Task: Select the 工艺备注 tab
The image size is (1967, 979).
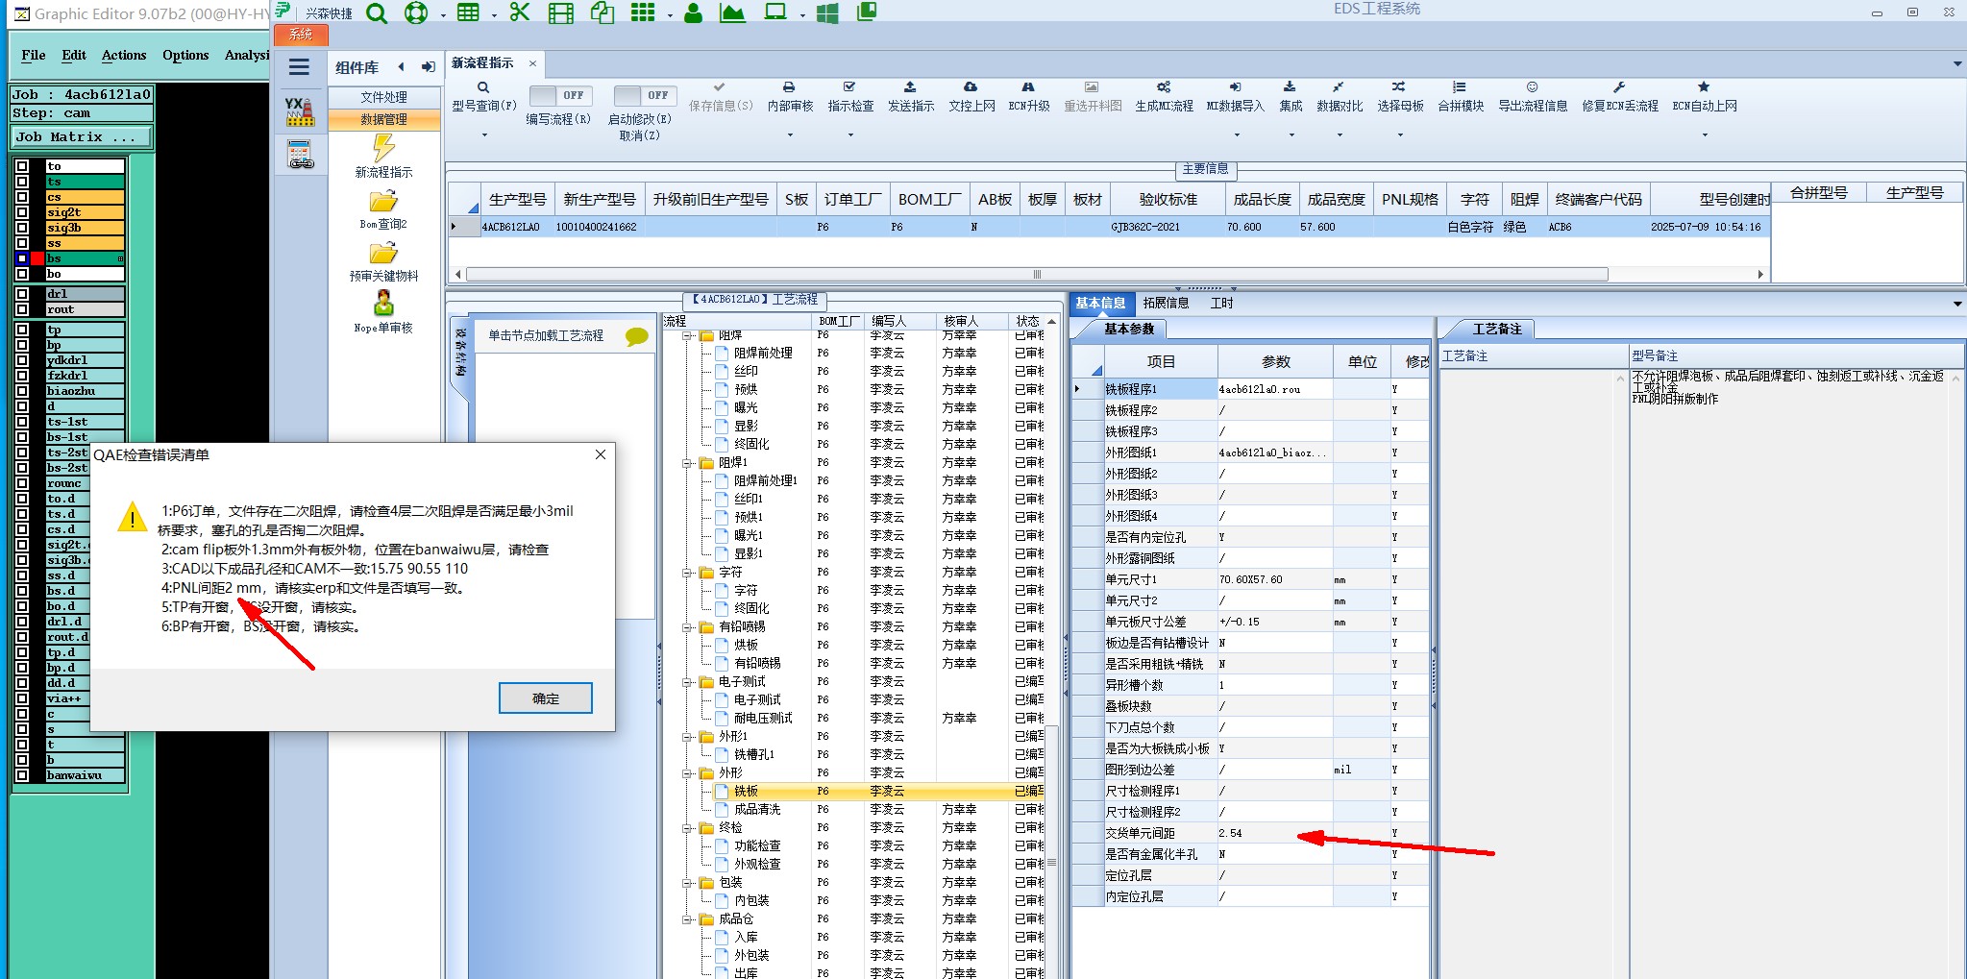Action: coord(1497,330)
